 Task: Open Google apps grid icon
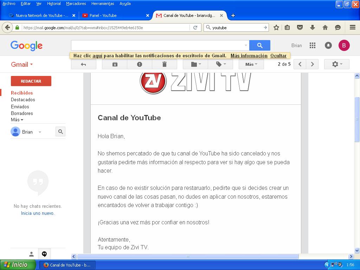pyautogui.click(x=312, y=45)
